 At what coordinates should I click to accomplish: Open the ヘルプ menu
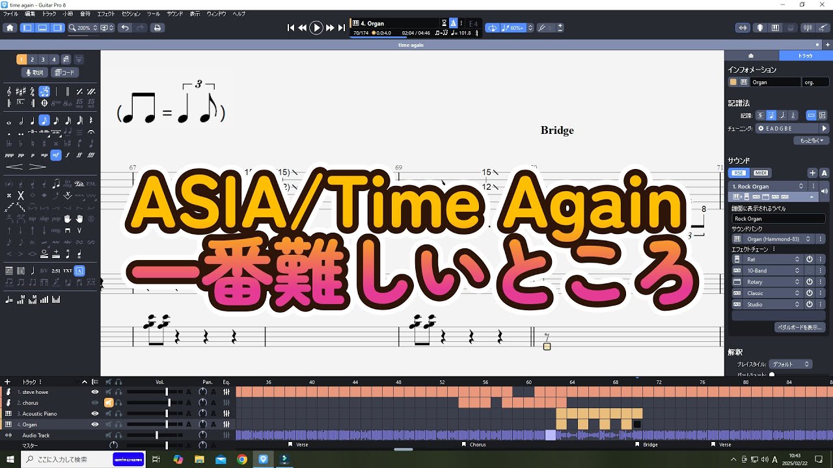pyautogui.click(x=239, y=14)
